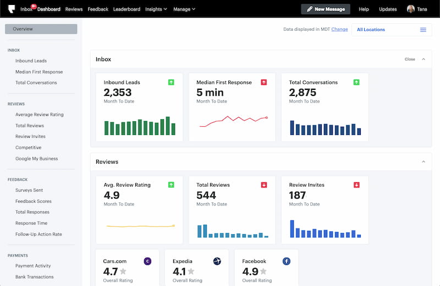Open the Manage dropdown menu
The image size is (440, 286).
[184, 9]
